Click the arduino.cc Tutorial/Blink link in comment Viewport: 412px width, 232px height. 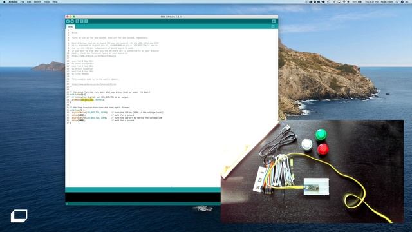click(94, 84)
